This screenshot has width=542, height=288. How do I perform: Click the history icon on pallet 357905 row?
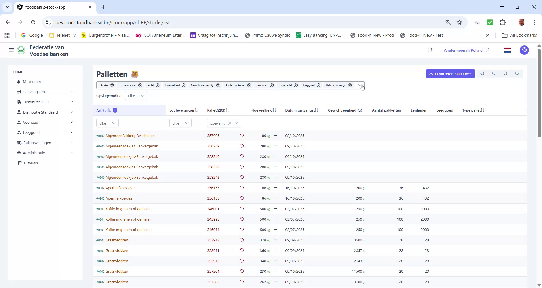point(242,136)
